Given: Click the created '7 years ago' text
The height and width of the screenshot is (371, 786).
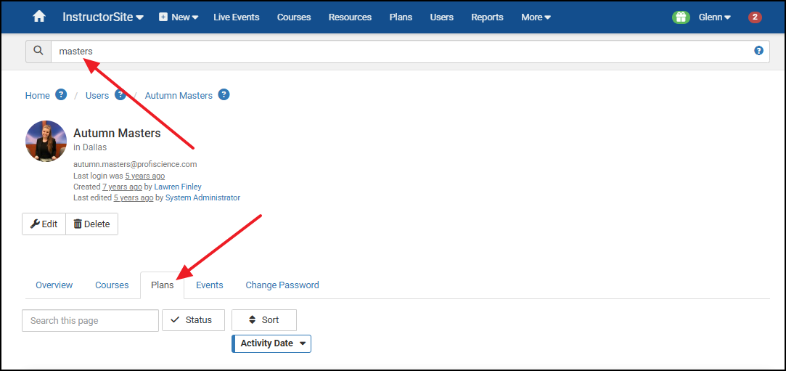Looking at the screenshot, I should tap(123, 187).
